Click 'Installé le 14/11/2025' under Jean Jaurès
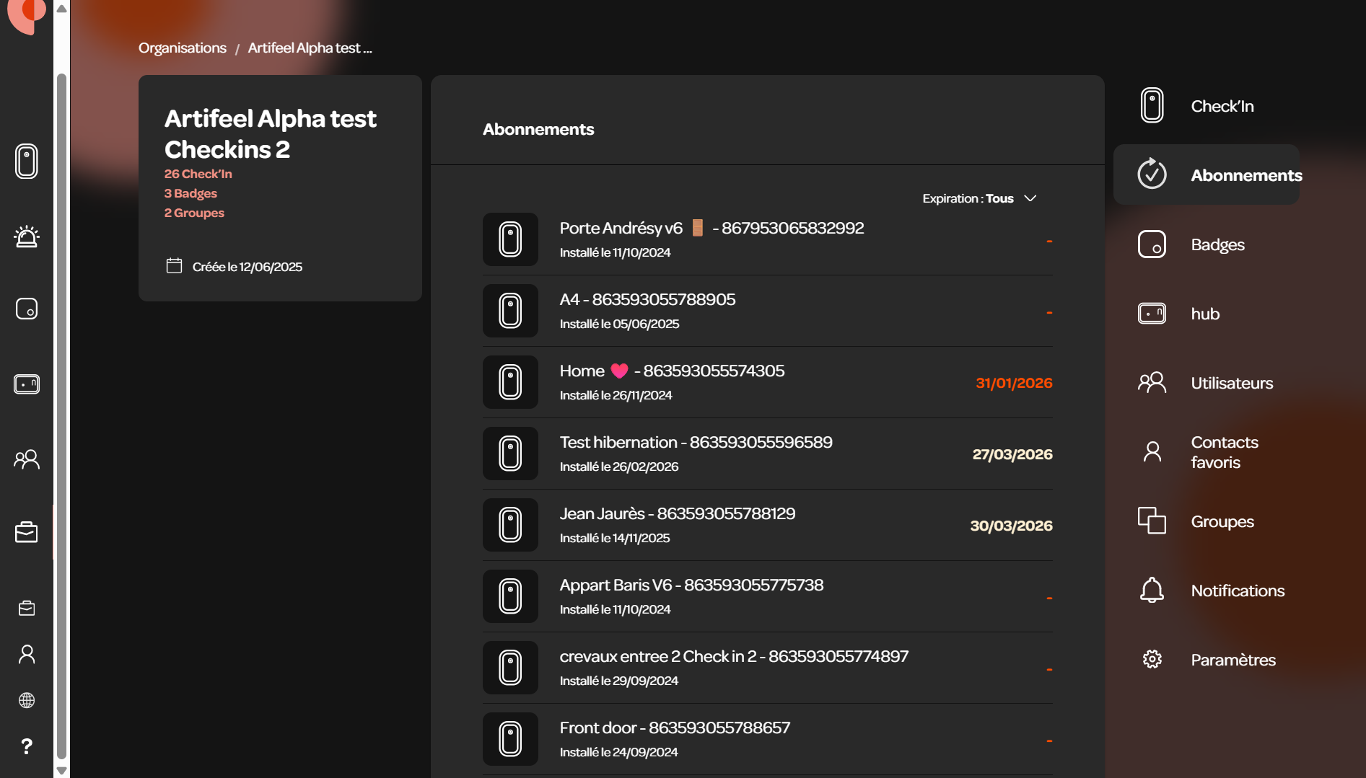 tap(615, 538)
